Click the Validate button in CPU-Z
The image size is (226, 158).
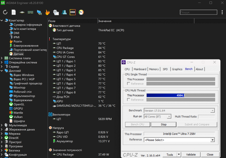[191, 155]
